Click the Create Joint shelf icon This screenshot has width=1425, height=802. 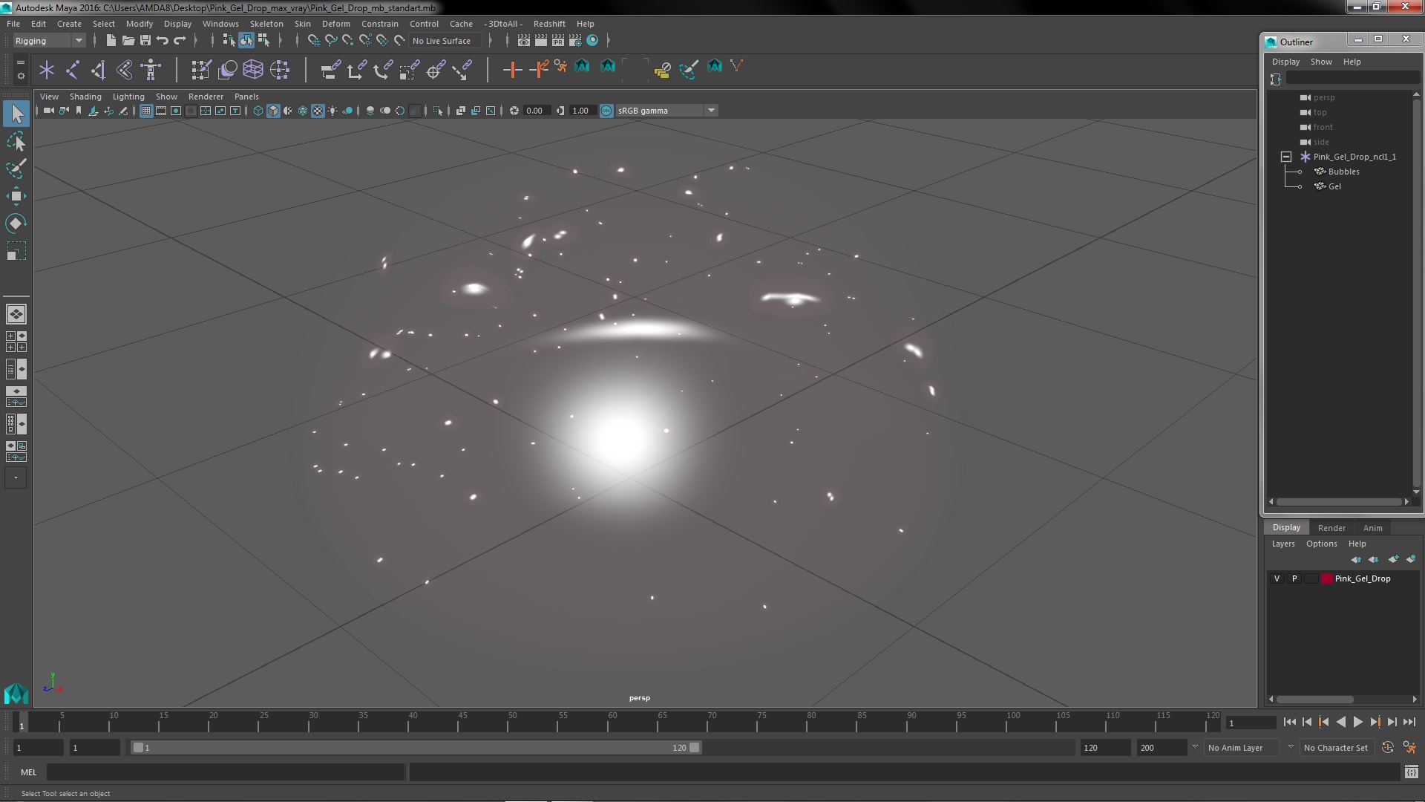pos(73,71)
